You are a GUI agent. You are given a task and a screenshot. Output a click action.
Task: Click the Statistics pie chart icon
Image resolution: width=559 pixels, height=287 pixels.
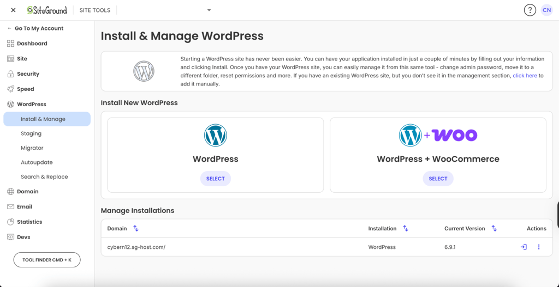(10, 222)
